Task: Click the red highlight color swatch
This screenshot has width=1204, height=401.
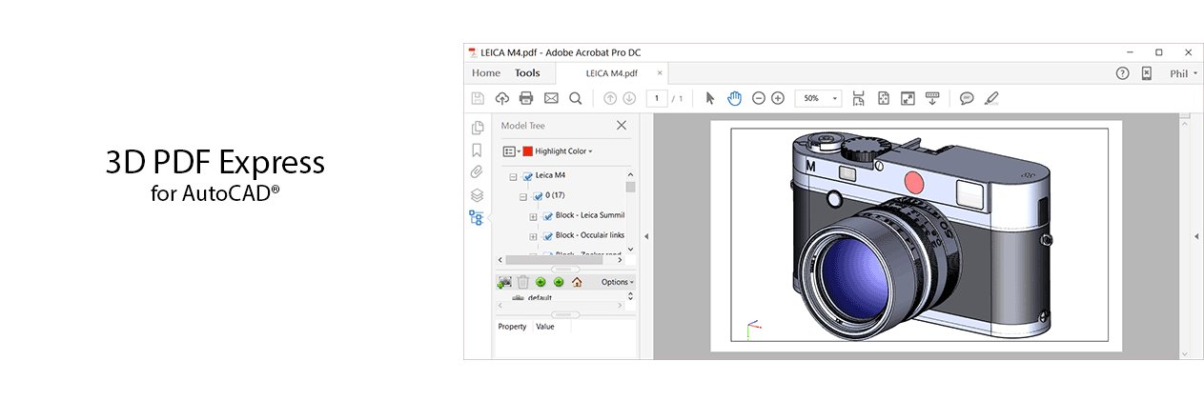Action: (527, 151)
